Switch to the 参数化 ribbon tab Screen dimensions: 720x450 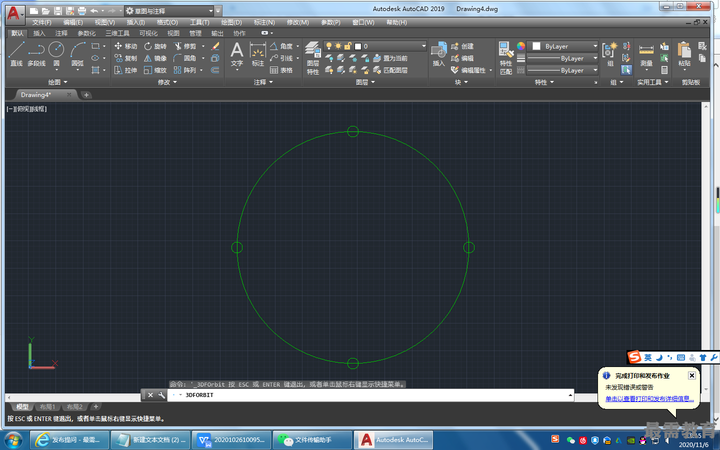(86, 33)
